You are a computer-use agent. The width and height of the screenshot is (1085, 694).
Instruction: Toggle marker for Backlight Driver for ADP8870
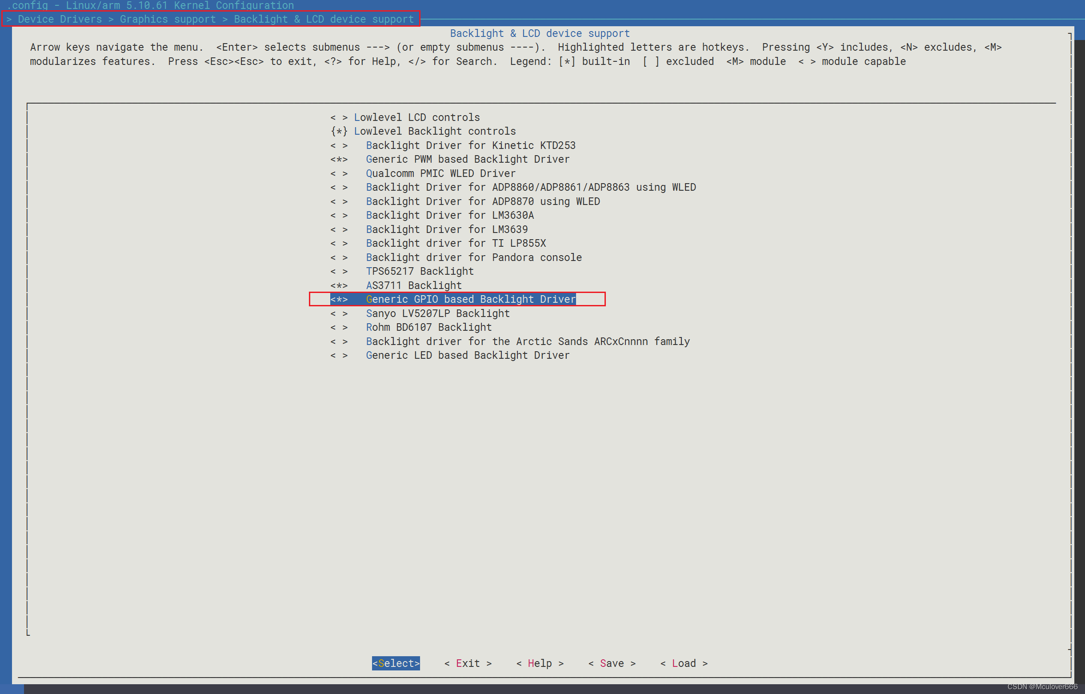point(339,201)
